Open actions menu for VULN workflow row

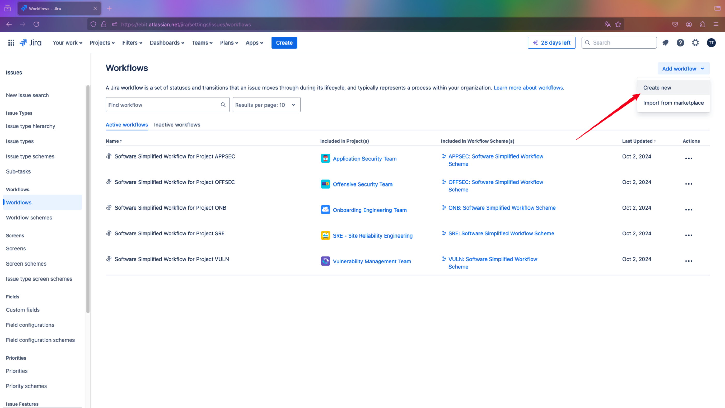pos(689,261)
